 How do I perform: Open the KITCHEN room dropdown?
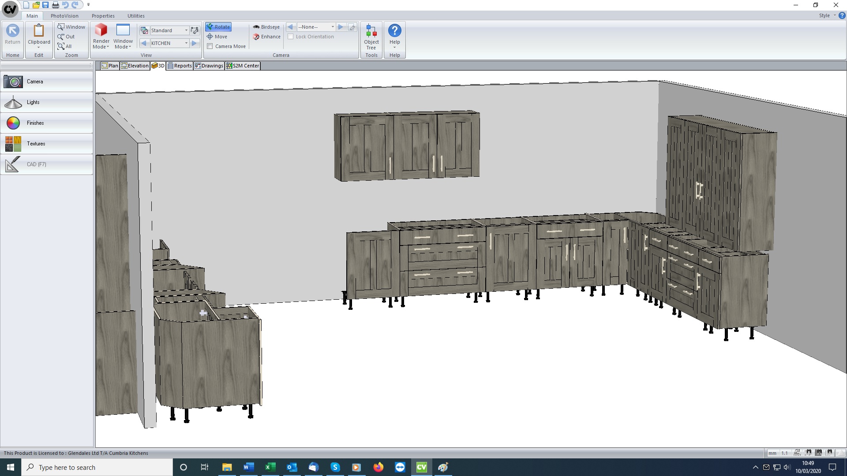pos(186,43)
